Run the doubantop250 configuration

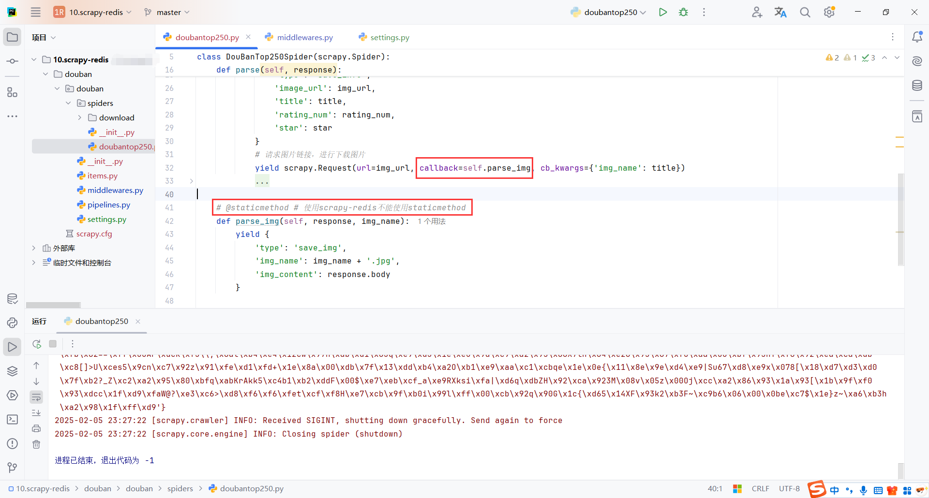tap(663, 12)
